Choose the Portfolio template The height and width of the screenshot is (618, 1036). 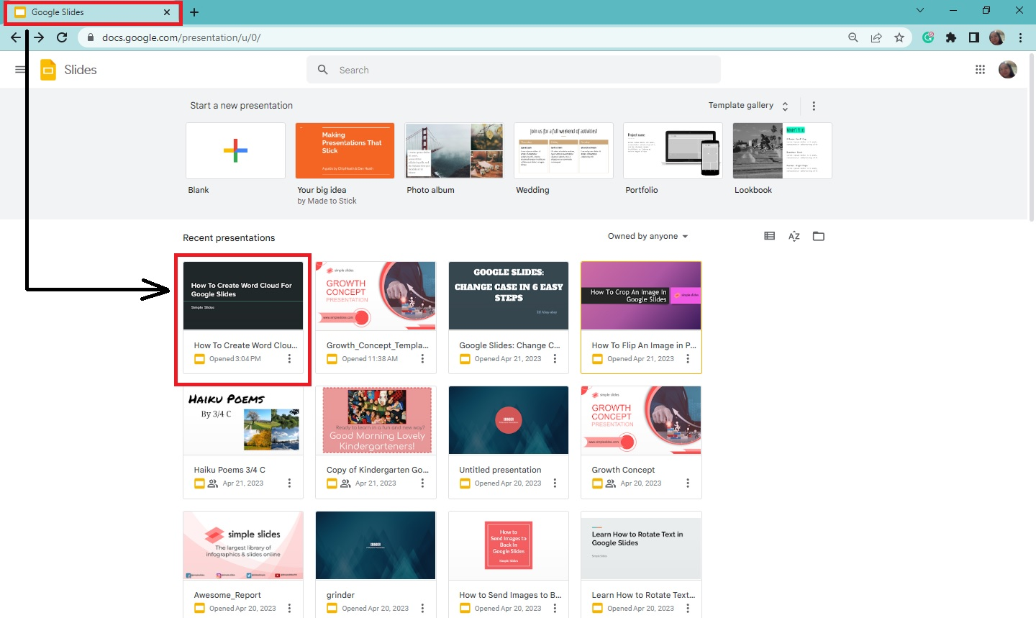673,150
